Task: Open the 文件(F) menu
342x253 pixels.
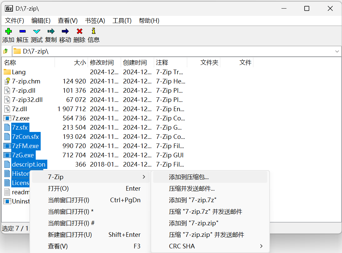Action: coord(15,21)
